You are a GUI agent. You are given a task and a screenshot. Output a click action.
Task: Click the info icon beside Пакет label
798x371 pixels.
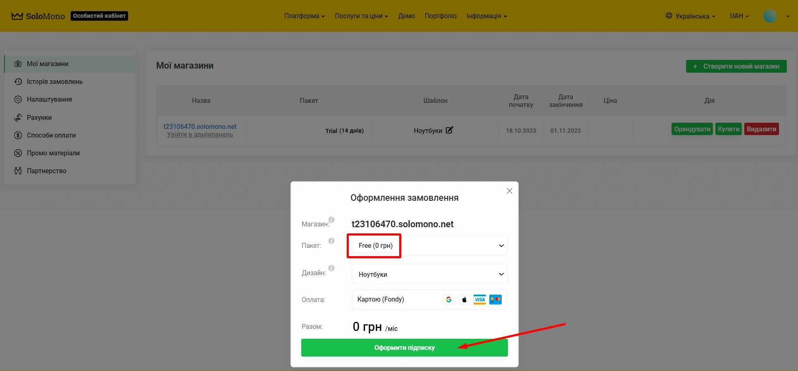tap(331, 241)
